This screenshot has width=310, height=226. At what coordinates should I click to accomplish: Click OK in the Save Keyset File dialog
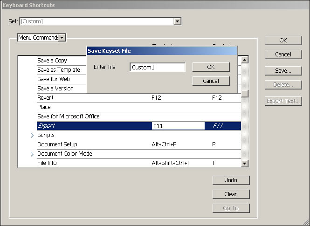[x=211, y=67]
